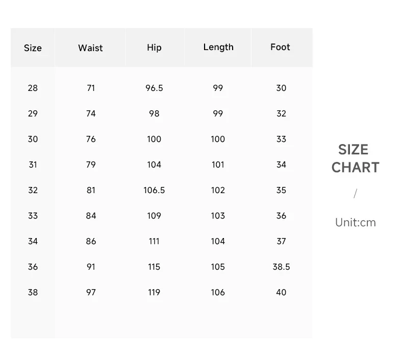Click the Hip column header
Screen dimensions: 403x353
coord(154,48)
